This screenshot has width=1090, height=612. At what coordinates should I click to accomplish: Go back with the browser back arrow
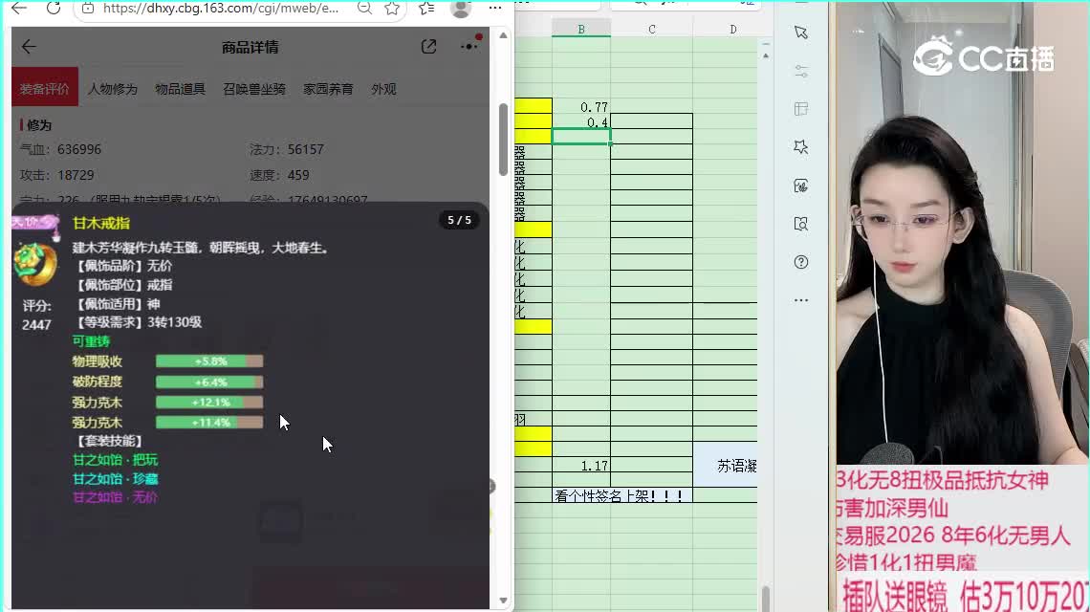[19, 9]
